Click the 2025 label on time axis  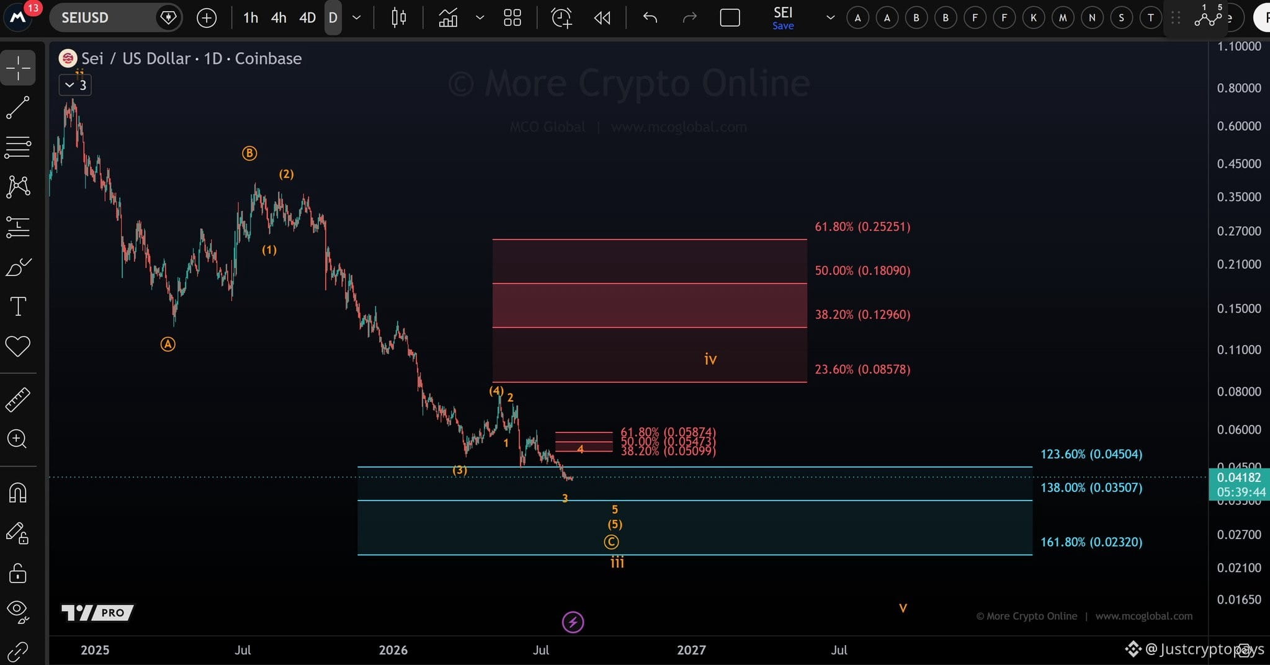click(x=95, y=649)
